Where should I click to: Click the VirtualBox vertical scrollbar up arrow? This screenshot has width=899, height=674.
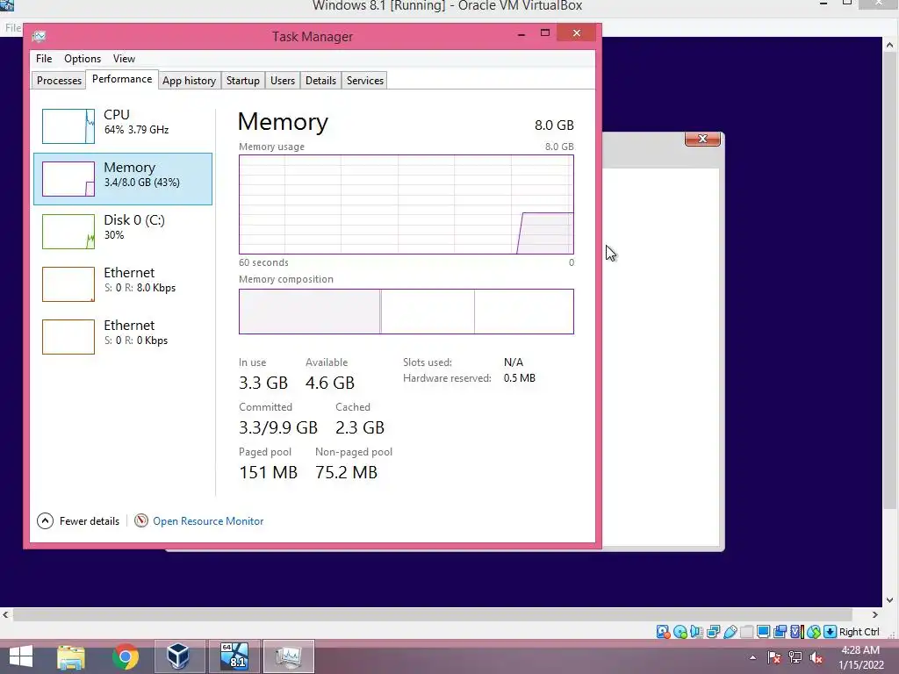click(890, 44)
